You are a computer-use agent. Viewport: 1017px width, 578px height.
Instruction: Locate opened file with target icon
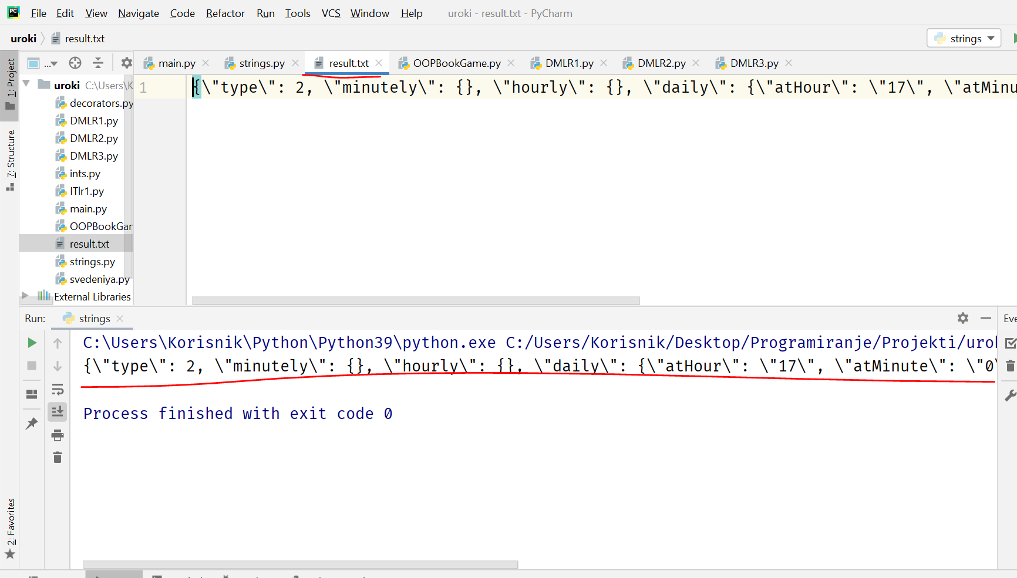(x=75, y=63)
